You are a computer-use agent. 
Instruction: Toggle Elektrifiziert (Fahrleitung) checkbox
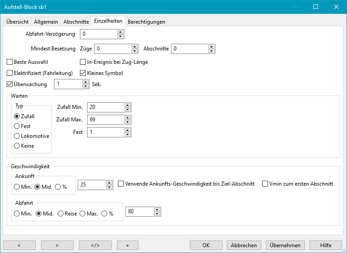(x=10, y=73)
